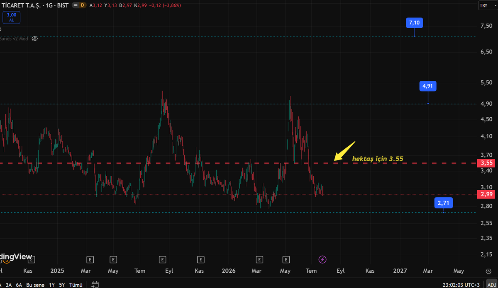Select the Tümü time range
The height and width of the screenshot is (288, 498).
coord(76,285)
